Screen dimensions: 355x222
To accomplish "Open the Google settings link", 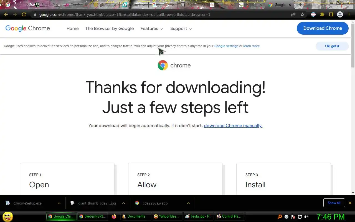I will 226,46.
